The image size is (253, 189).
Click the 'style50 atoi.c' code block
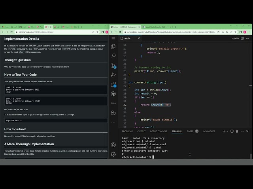(56, 120)
